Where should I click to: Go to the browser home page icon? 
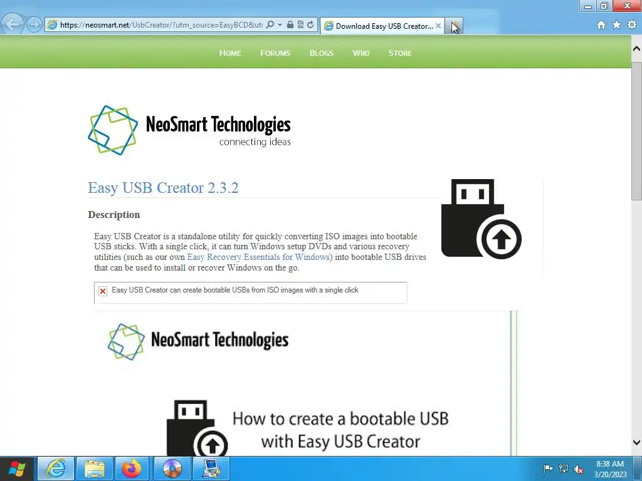coord(601,25)
